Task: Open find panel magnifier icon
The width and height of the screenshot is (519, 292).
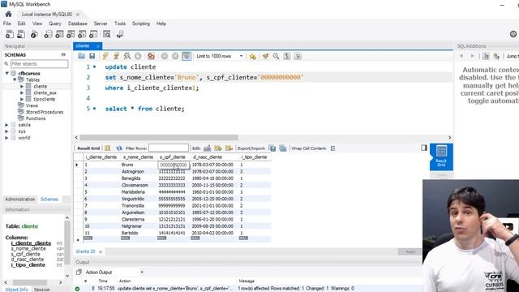Action: click(x=276, y=56)
